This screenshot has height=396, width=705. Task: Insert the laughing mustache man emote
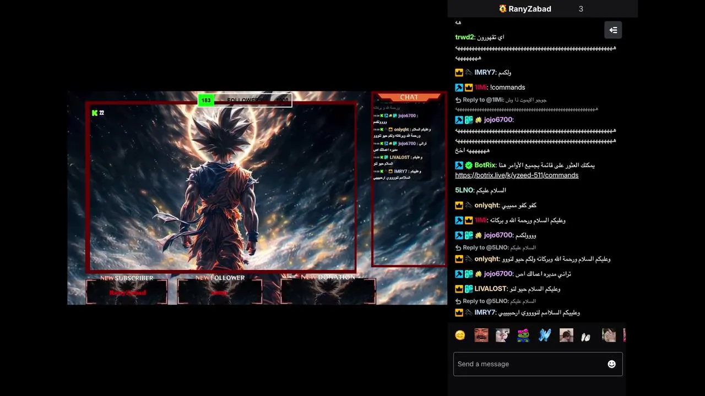tap(481, 335)
